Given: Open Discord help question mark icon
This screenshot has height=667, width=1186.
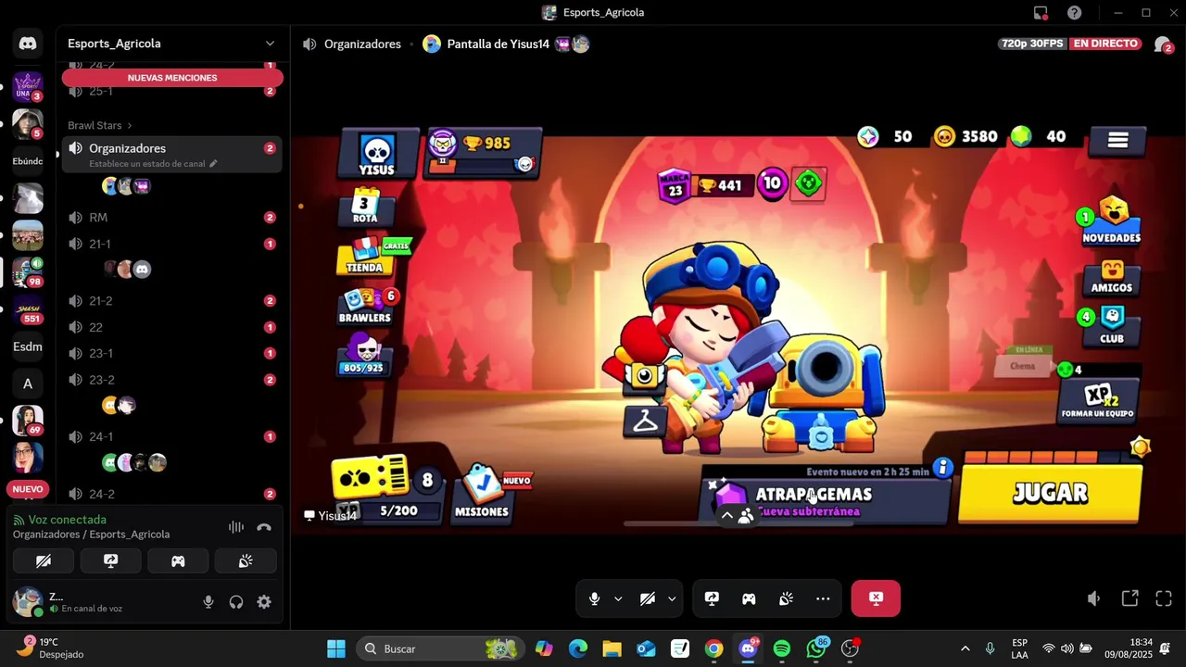Looking at the screenshot, I should pos(1075,13).
